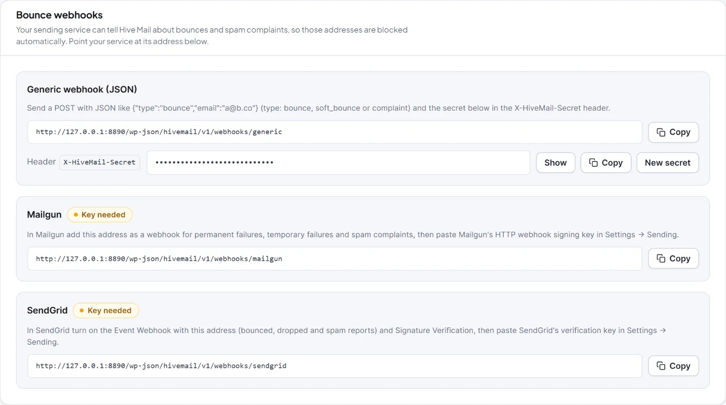726x405 pixels.
Task: Click the masked secret field
Action: click(x=338, y=162)
